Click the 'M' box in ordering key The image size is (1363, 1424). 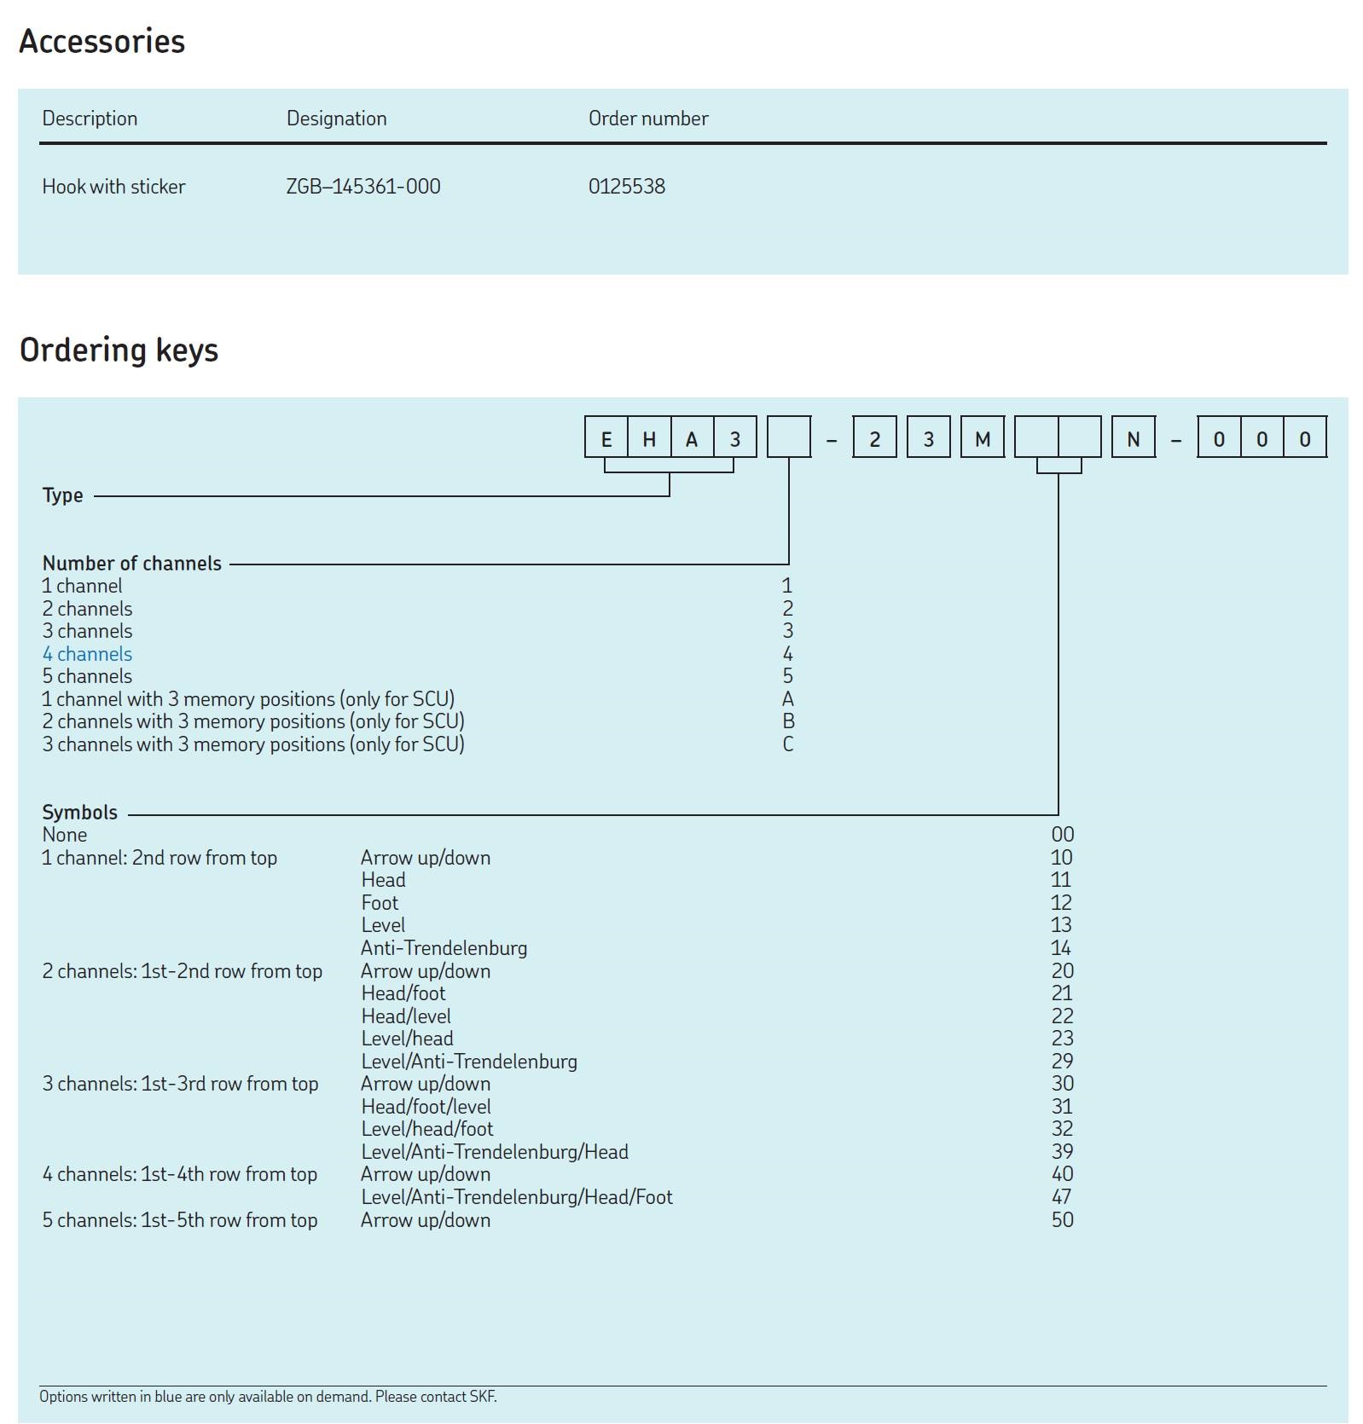pyautogui.click(x=983, y=438)
